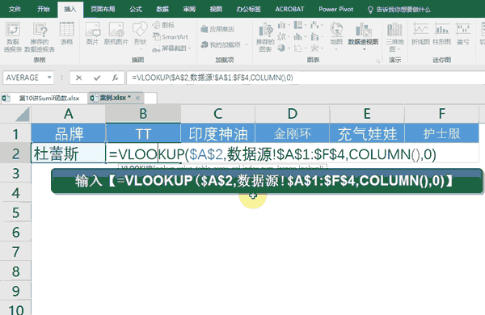Click inside the formula bar
The image size is (485, 315).
coord(306,78)
